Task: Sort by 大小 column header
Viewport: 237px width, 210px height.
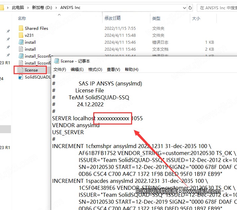Action: point(196,19)
